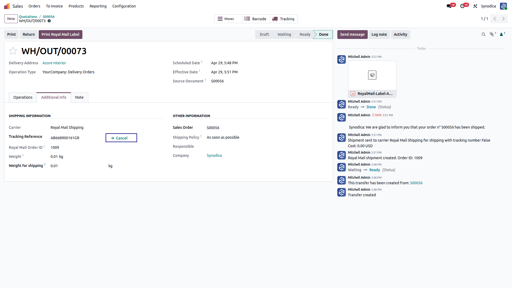Screen dimensions: 512x288
Task: Open the Orders menu
Action: (34, 6)
